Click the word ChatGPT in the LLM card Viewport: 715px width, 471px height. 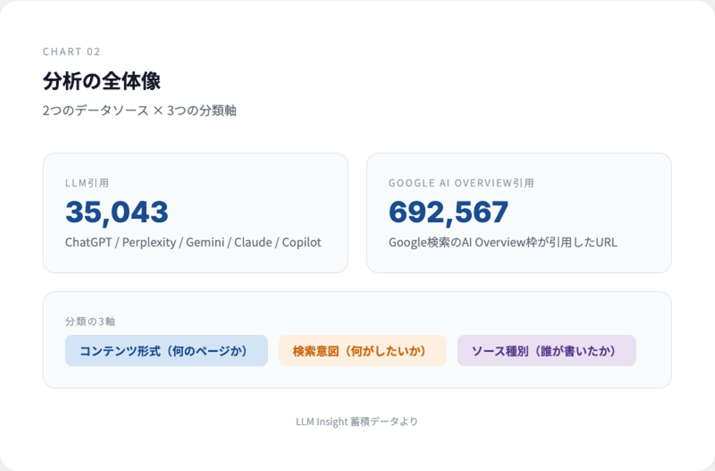pyautogui.click(x=88, y=242)
